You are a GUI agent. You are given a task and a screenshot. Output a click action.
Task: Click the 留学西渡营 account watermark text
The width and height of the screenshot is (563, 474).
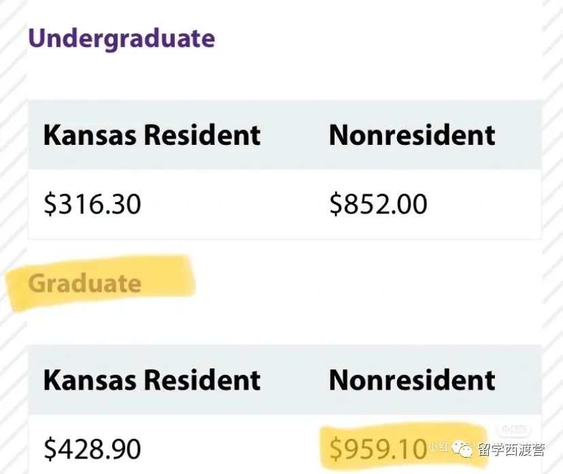(x=511, y=450)
